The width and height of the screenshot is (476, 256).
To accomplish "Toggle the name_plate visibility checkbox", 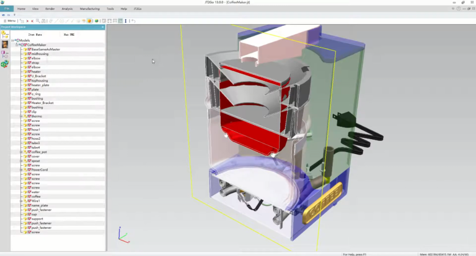I will 29,205.
